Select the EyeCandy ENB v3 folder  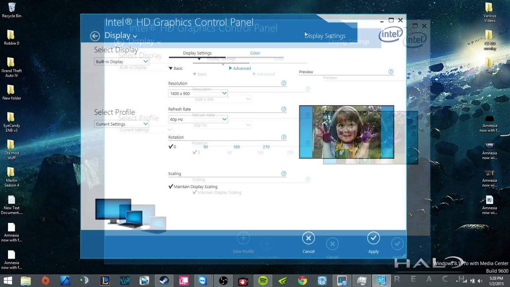coord(12,122)
